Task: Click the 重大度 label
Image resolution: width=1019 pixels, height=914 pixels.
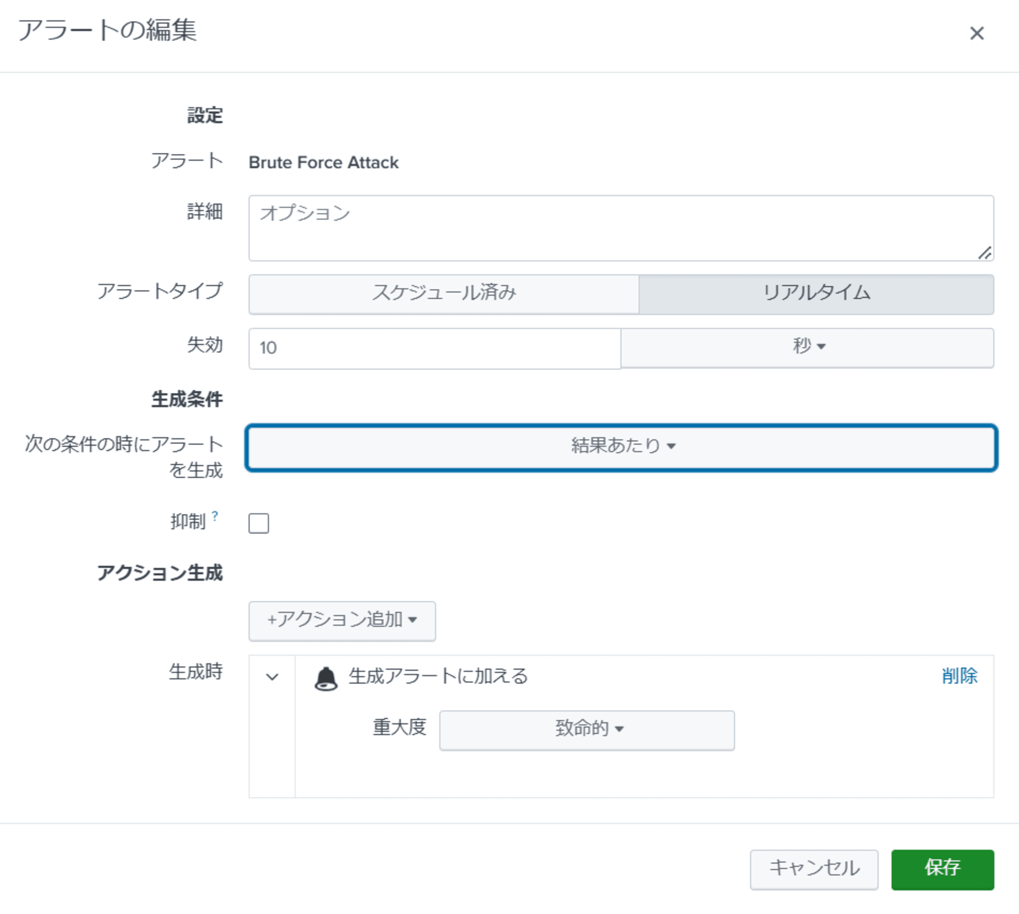Action: (399, 727)
